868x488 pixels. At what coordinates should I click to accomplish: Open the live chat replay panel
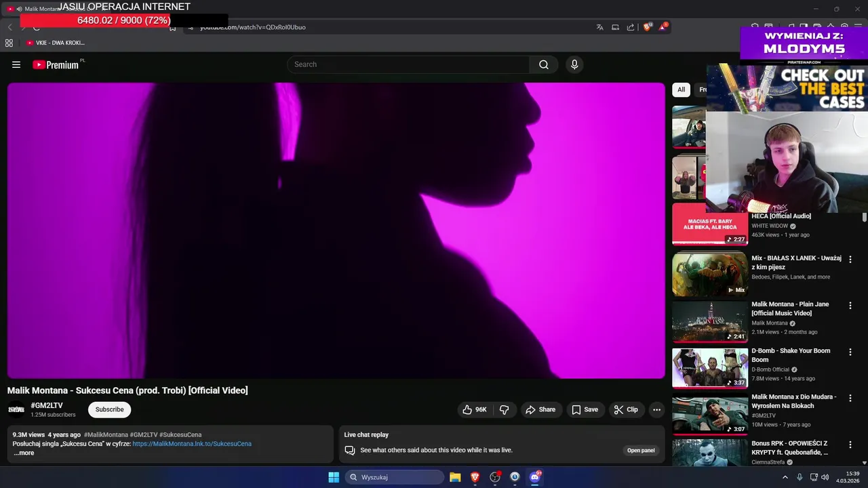[x=641, y=450]
